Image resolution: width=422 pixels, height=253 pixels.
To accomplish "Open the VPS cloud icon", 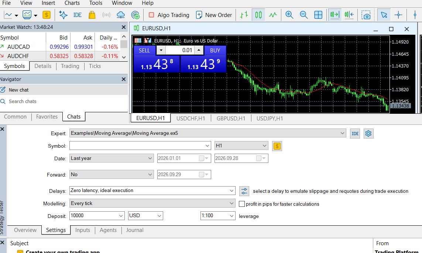I will pyautogui.click(x=121, y=15).
